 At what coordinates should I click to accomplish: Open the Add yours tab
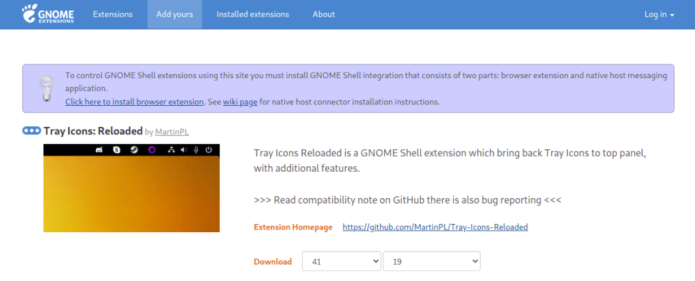pos(174,14)
